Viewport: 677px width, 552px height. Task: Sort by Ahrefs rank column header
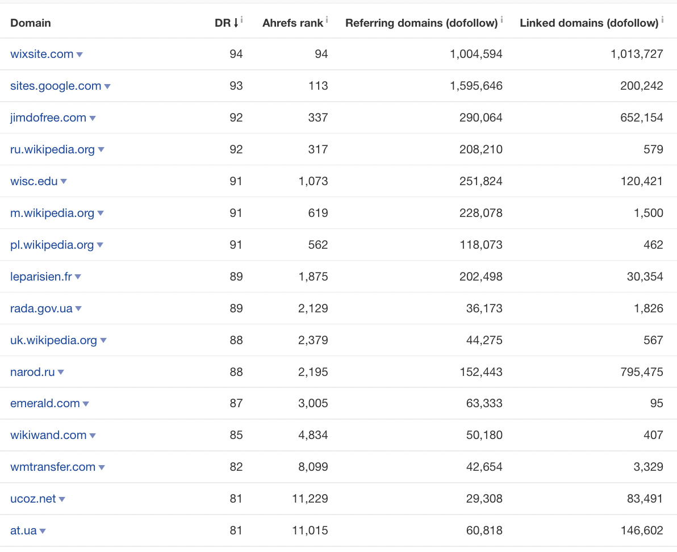(292, 23)
